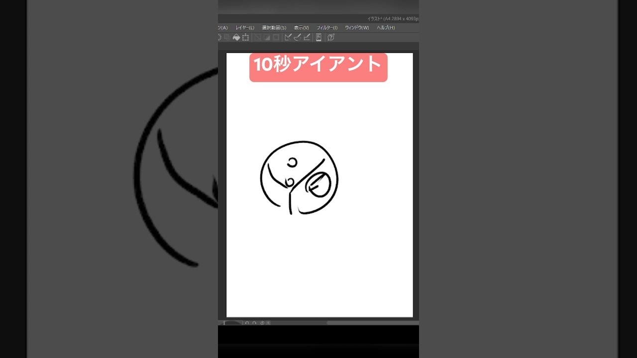Select the Fill diamond icon in the command bar
This screenshot has width=637, height=358.
point(236,37)
